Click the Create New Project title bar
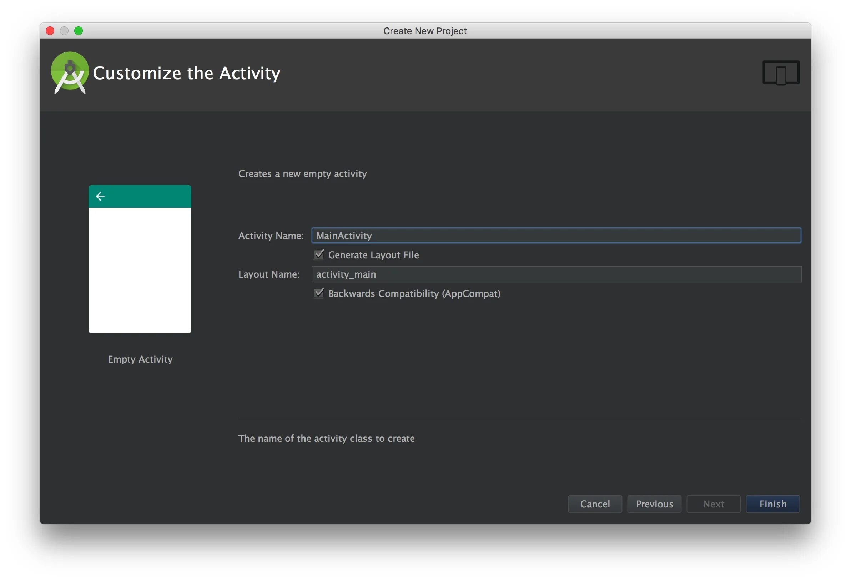 point(425,31)
